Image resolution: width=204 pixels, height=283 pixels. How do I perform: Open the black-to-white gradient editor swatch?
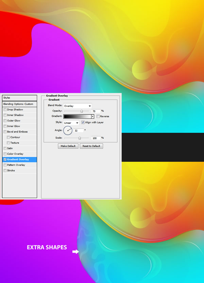pos(77,116)
